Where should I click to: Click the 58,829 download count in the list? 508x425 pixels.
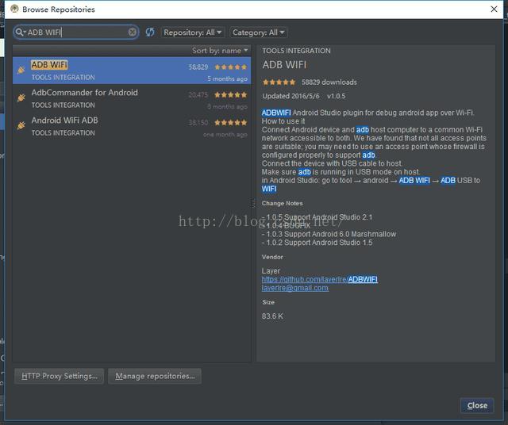tap(198, 67)
